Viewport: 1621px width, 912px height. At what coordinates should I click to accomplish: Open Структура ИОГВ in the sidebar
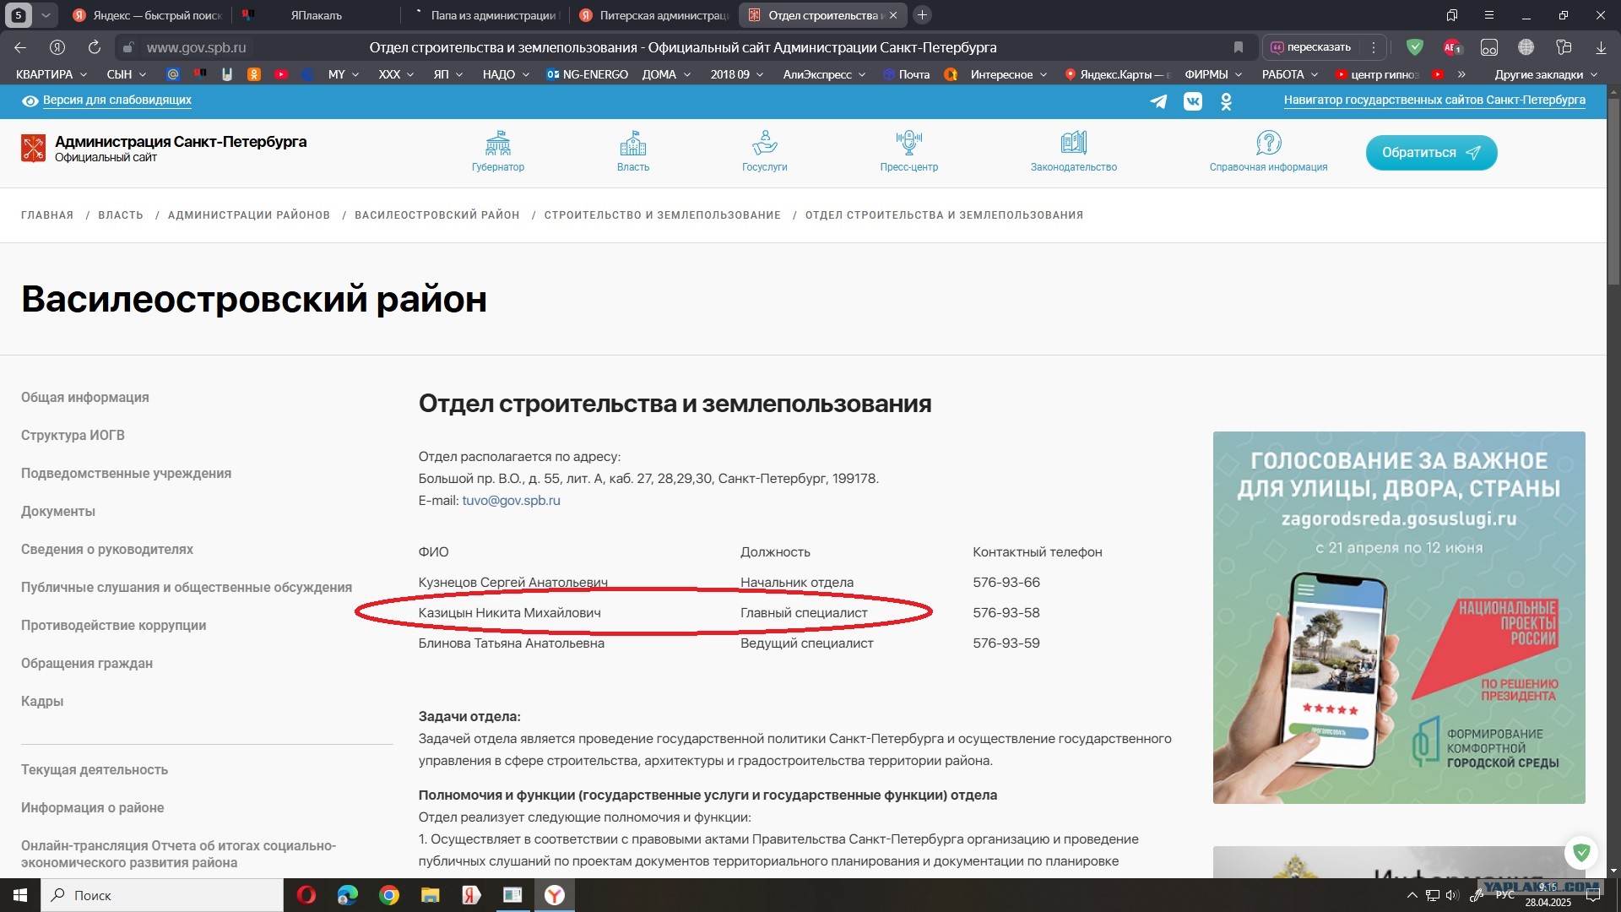pos(73,436)
